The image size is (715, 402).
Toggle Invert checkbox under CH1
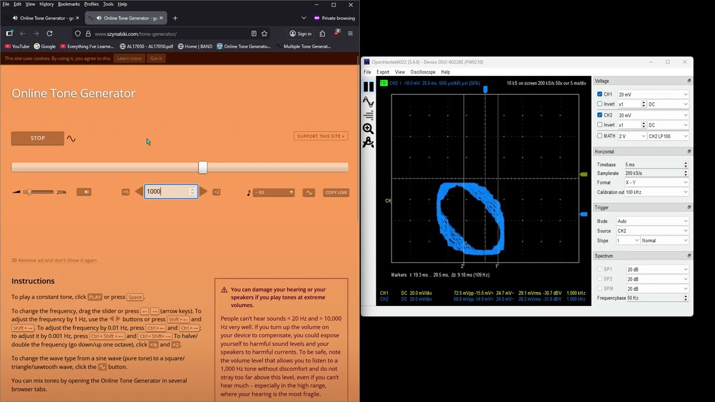(600, 104)
